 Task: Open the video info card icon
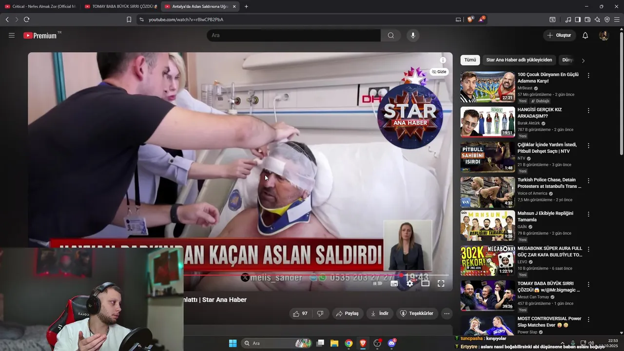tap(443, 60)
